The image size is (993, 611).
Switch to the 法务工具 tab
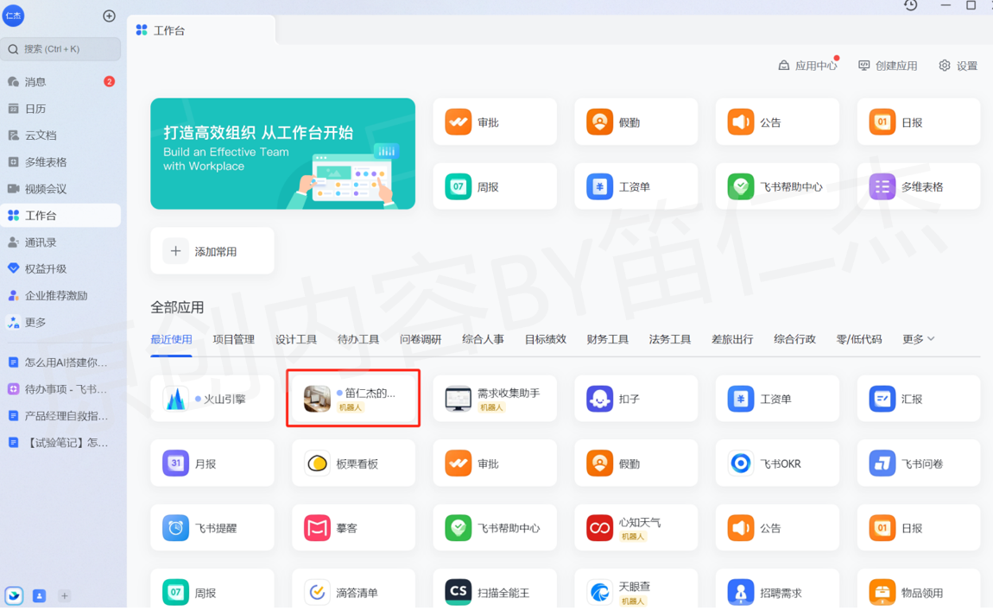670,339
